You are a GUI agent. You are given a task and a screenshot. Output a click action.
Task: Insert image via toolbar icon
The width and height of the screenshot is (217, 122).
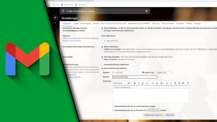click(x=157, y=83)
